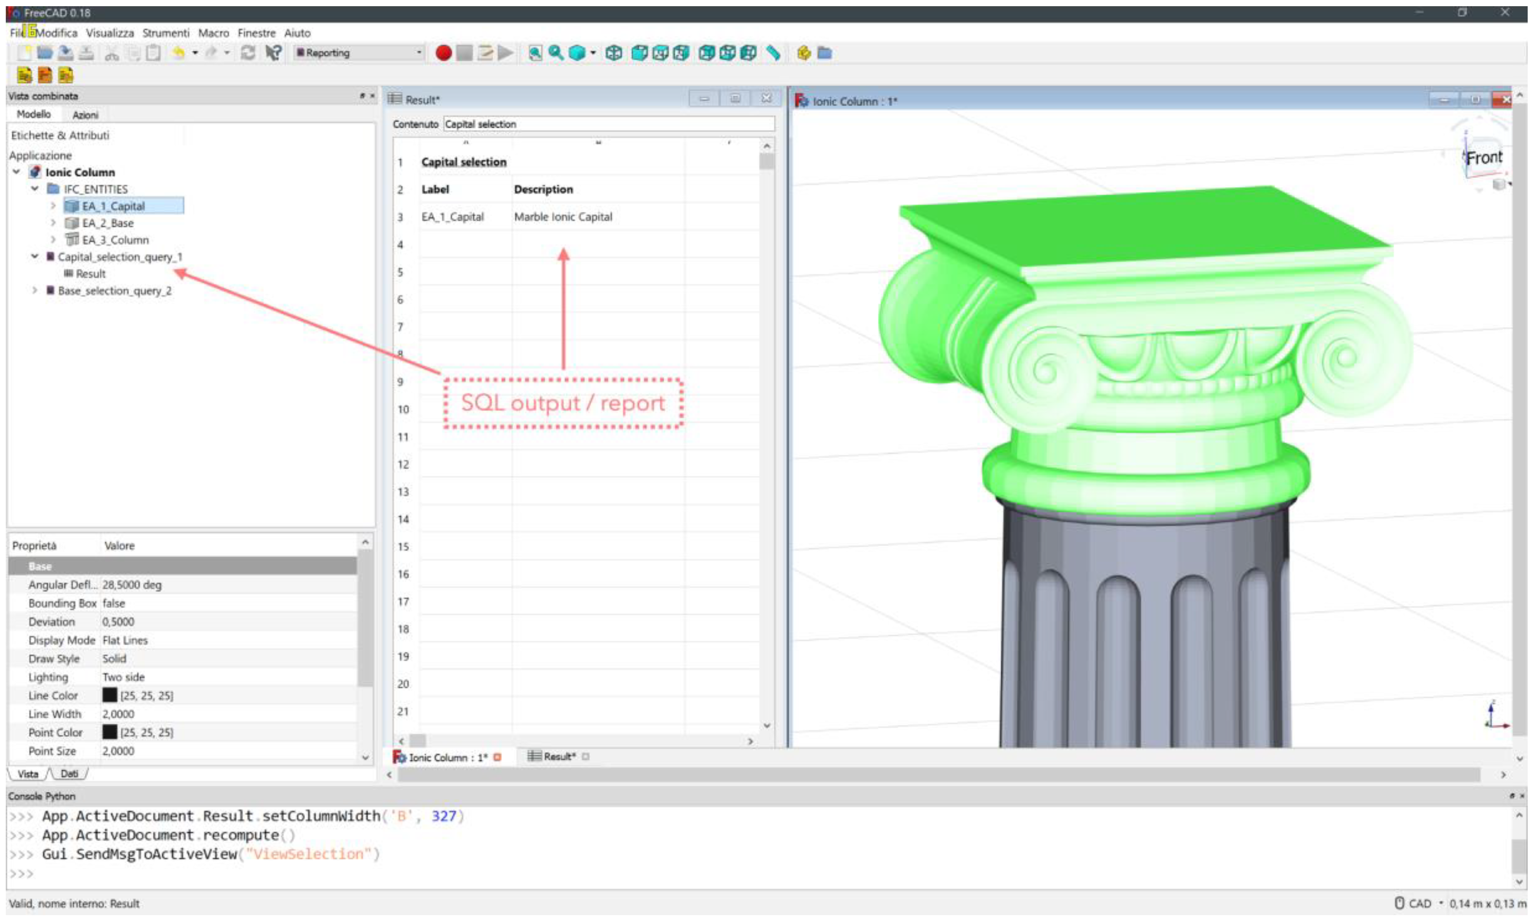Click the fit all zoom icon
This screenshot has height=923, width=1538.
click(x=535, y=53)
